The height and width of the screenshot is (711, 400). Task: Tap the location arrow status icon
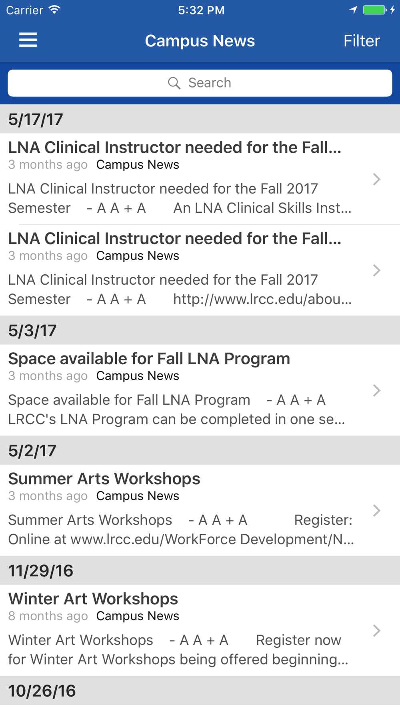point(353,10)
